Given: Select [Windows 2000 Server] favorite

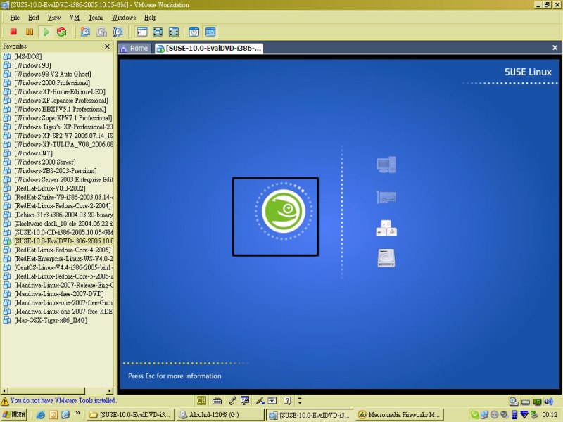Looking at the screenshot, I should tap(45, 162).
